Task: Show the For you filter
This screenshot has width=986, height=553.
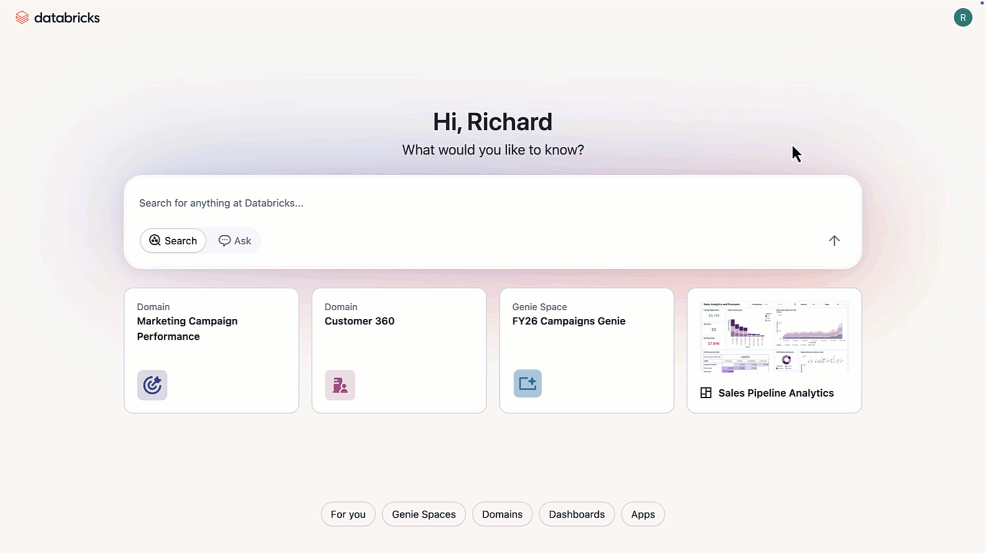Action: pos(348,514)
